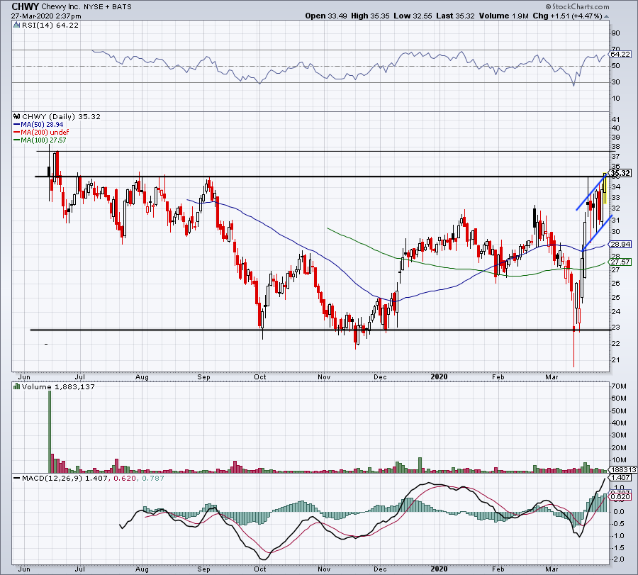
Task: Click the 70M volume axis label
Action: click(619, 386)
